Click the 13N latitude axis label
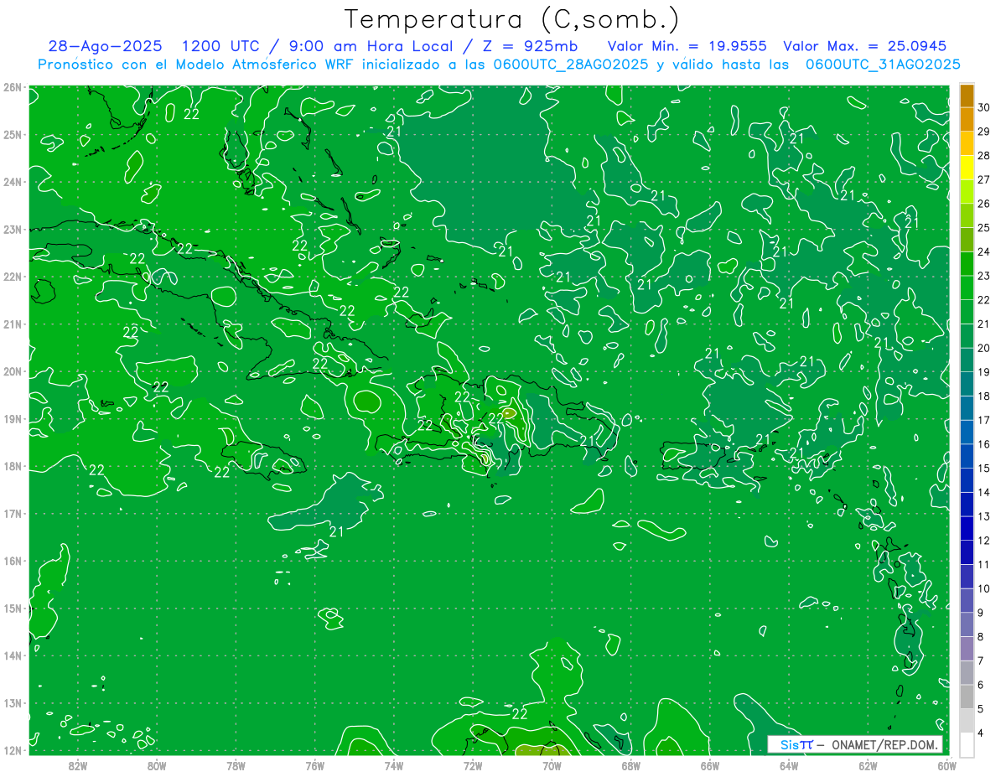The height and width of the screenshot is (777, 1006). coord(13,703)
